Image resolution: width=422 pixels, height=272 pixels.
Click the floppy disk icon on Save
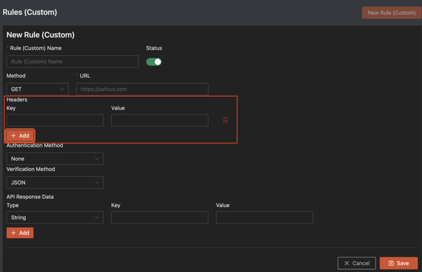pos(391,263)
